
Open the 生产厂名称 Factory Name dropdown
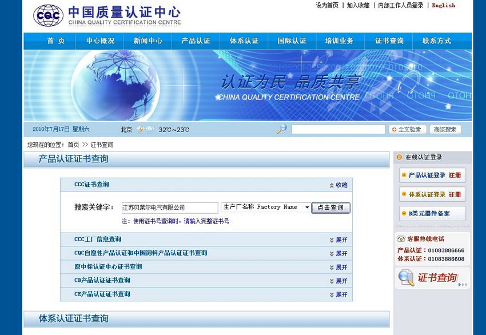tap(266, 207)
